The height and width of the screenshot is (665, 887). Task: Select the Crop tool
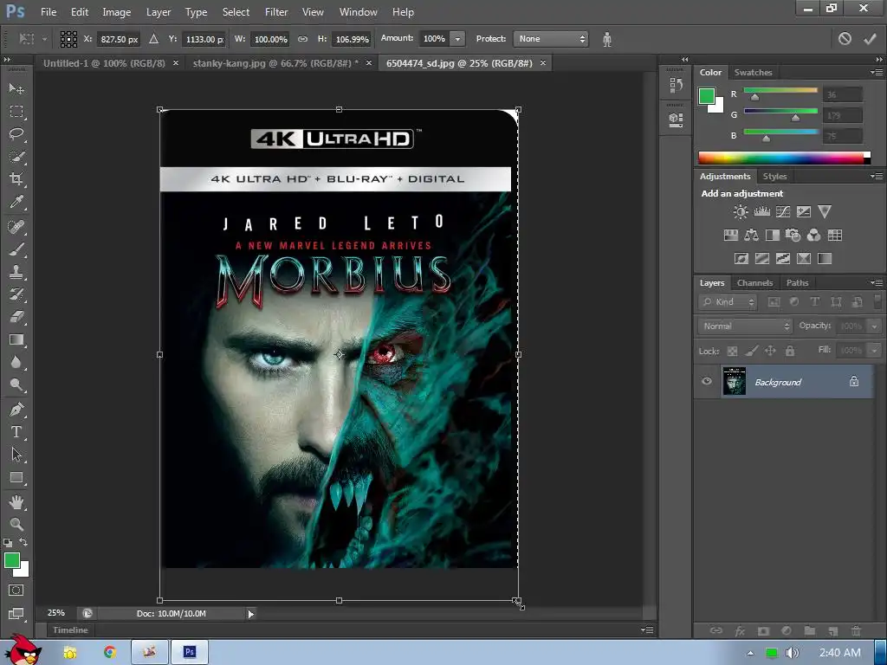point(16,179)
